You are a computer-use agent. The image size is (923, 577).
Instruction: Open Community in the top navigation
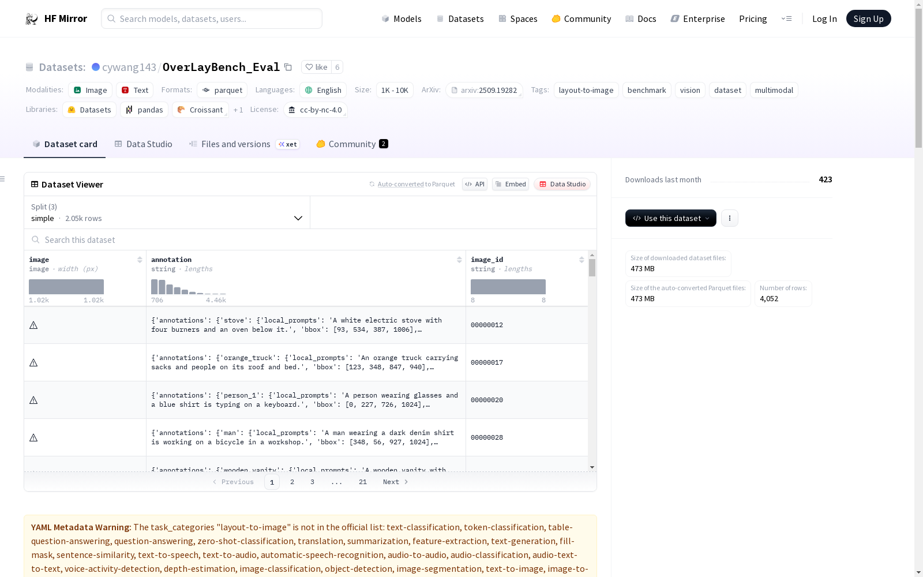point(581,19)
